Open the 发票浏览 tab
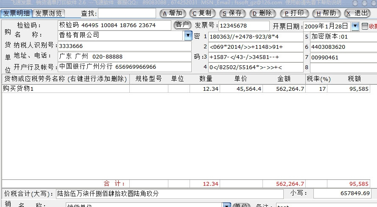377x207 pixels. pyautogui.click(x=49, y=13)
